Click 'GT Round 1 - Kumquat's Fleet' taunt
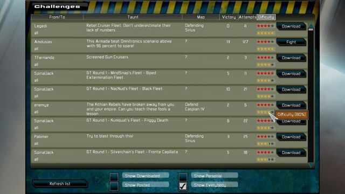The height and width of the screenshot is (194, 345). [x=127, y=120]
